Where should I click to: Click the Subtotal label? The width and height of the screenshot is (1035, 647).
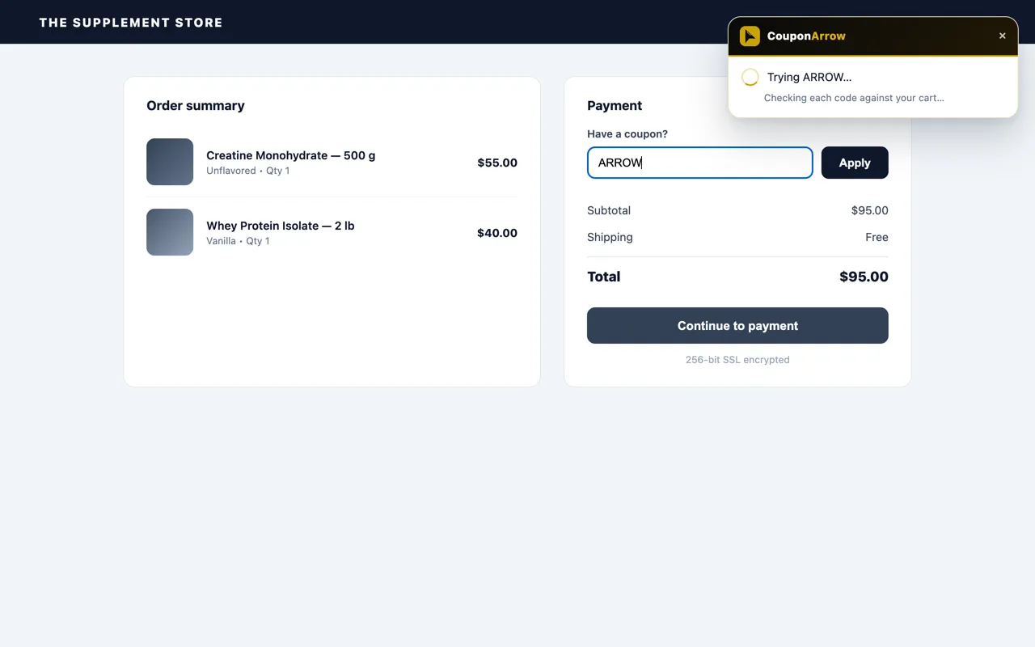[x=609, y=210]
